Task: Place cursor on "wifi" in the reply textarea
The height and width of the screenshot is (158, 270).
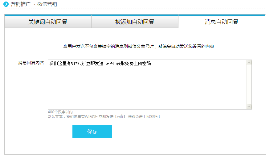Action: pos(110,64)
